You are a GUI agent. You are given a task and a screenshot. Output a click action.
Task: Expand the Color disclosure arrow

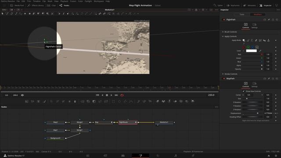tap(243, 51)
